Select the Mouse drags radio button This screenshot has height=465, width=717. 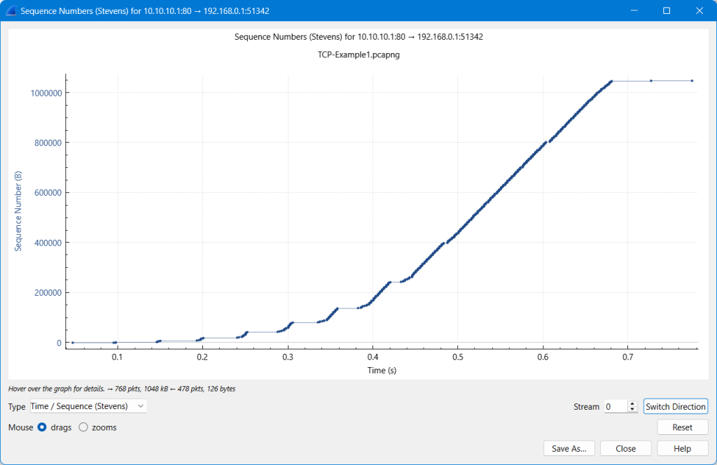[42, 427]
